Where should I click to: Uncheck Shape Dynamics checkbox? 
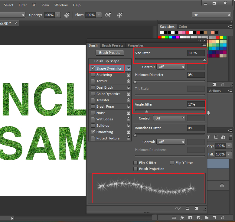coord(93,68)
